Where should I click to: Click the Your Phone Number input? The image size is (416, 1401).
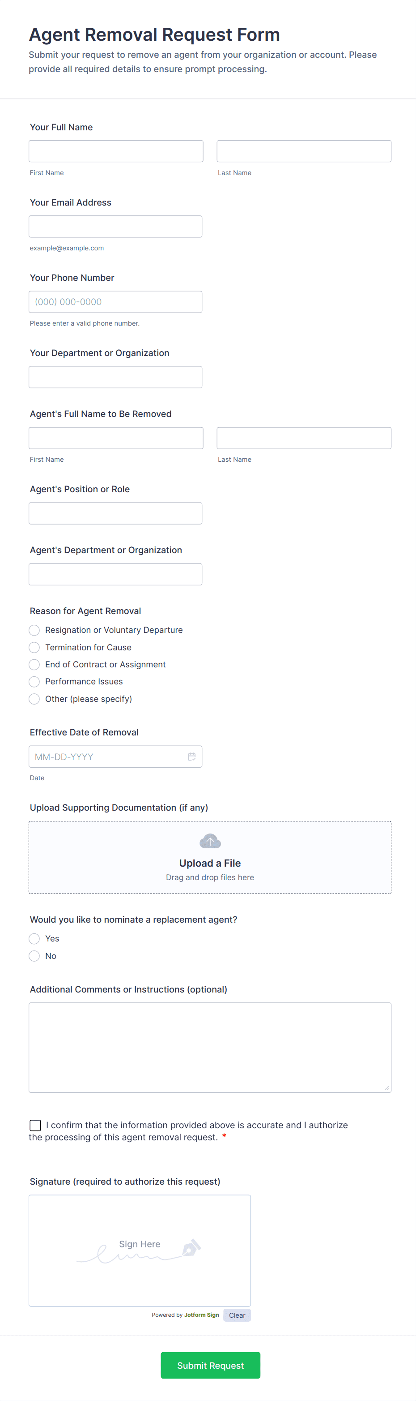[115, 301]
